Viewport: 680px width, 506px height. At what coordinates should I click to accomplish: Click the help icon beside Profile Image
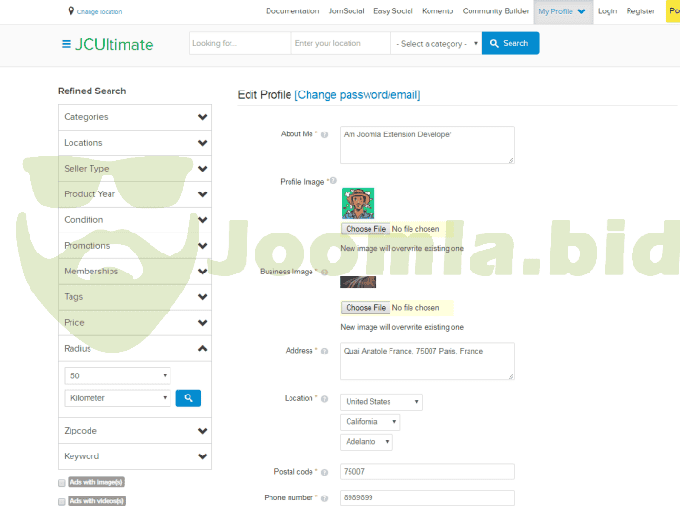tap(333, 180)
